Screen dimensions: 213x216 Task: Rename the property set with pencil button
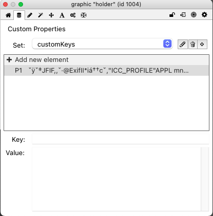[x=183, y=45]
